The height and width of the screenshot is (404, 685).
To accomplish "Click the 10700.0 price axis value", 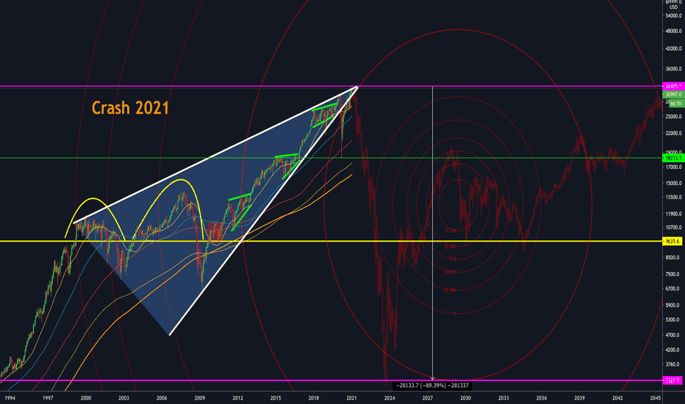I will 673,228.
